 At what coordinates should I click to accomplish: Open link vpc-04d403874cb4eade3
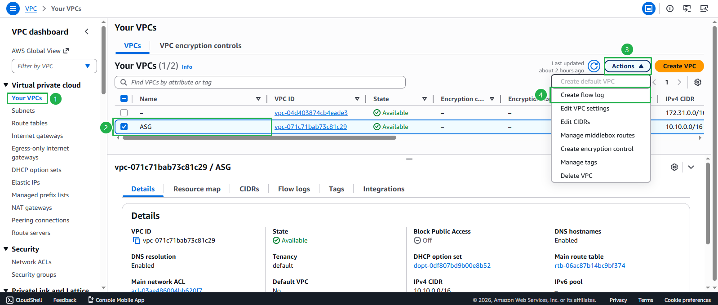[x=311, y=113]
